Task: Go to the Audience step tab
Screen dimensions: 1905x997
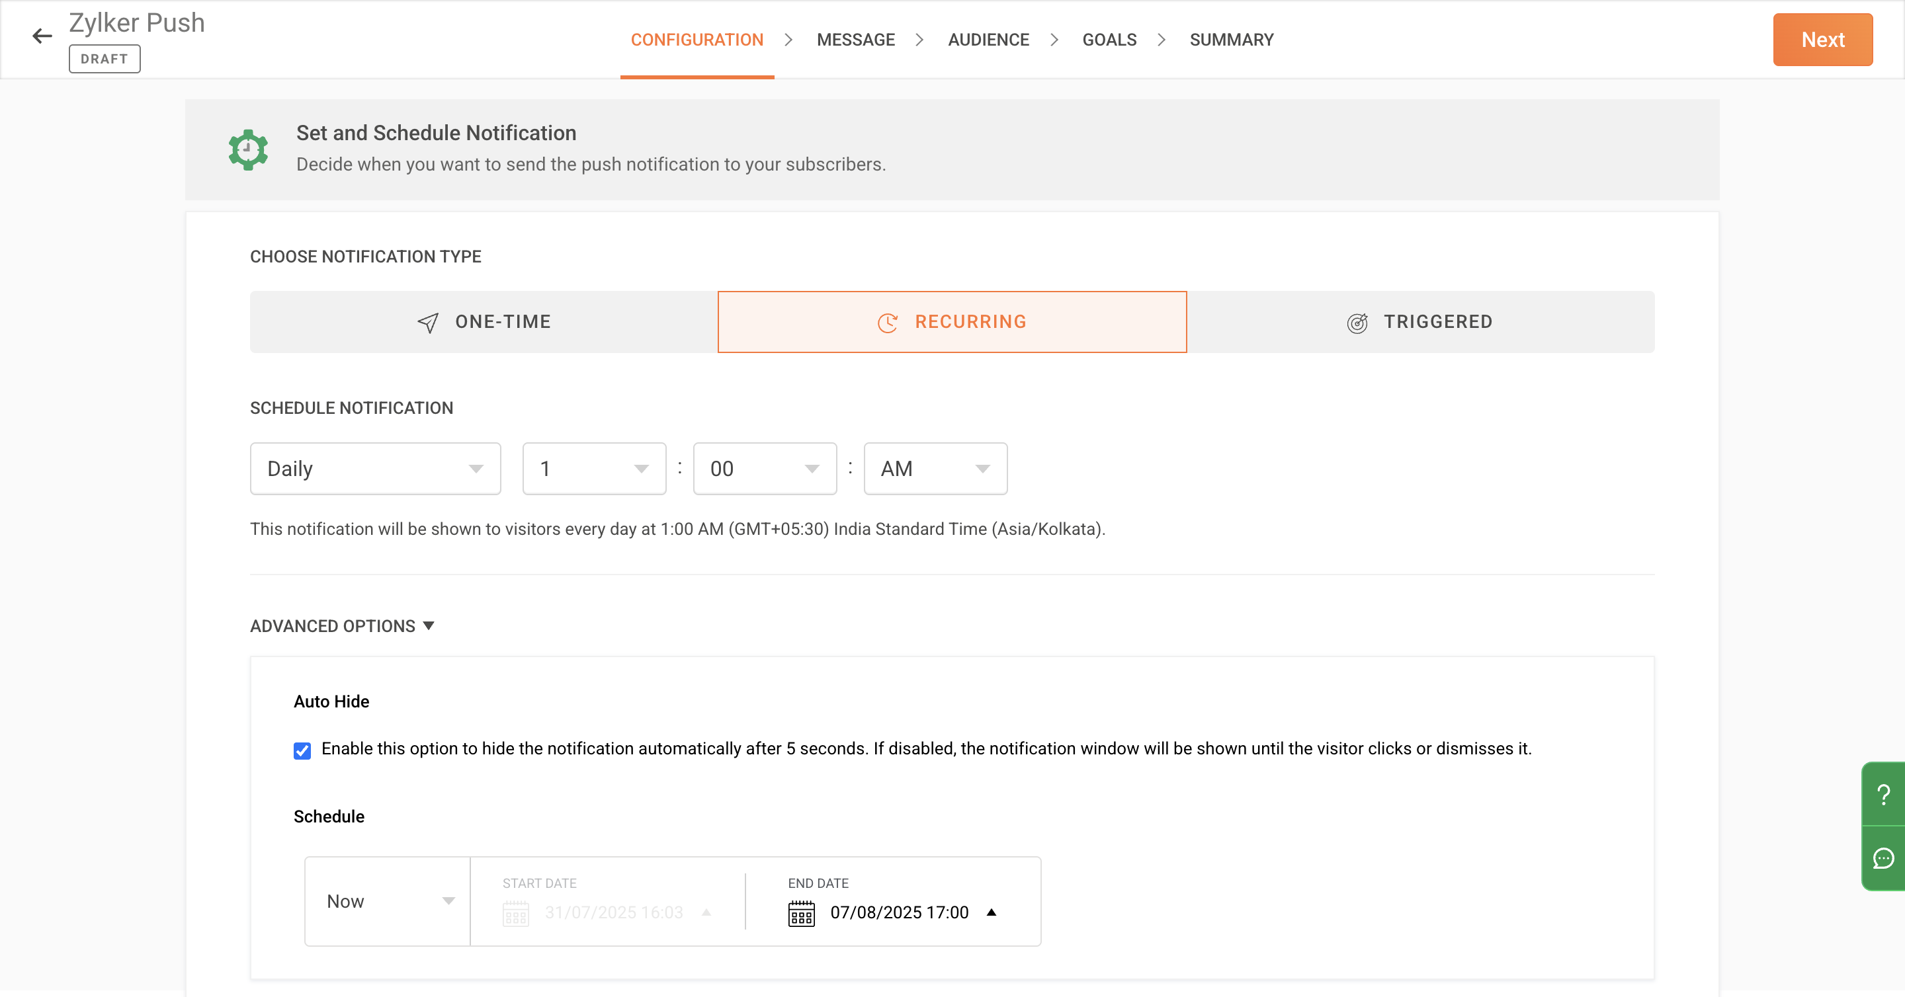Action: (988, 40)
